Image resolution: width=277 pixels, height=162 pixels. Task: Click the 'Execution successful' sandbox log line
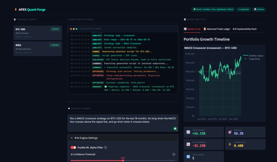(122, 67)
